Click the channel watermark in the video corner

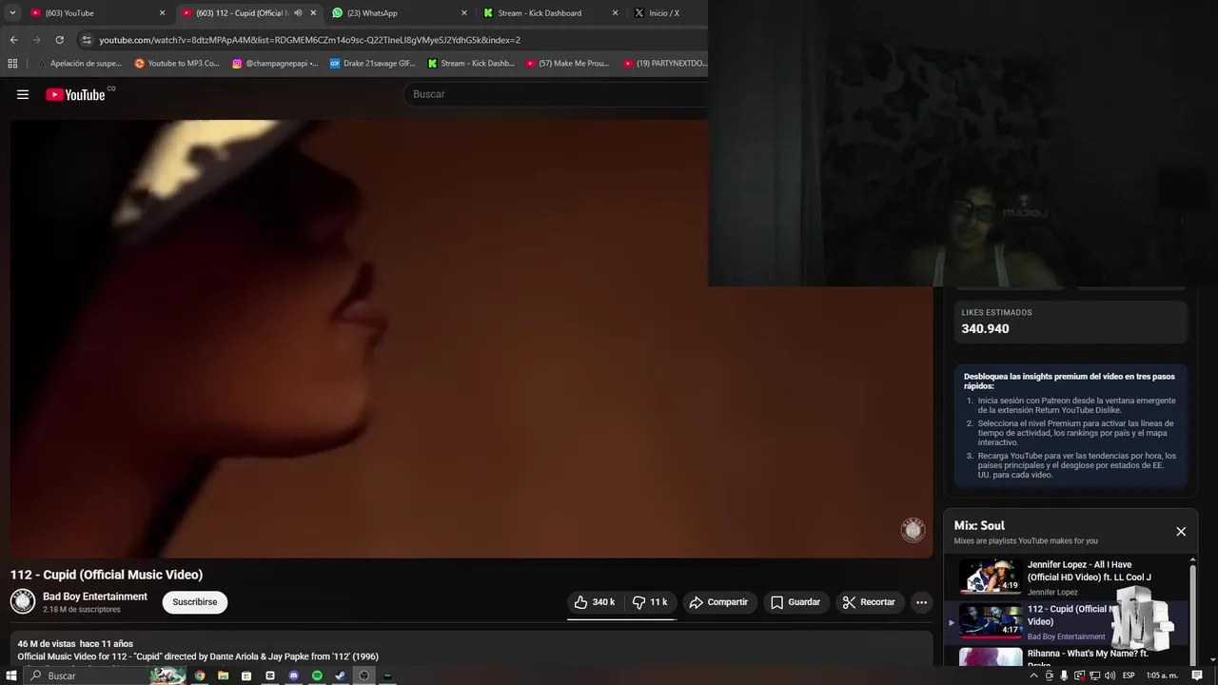click(x=913, y=530)
